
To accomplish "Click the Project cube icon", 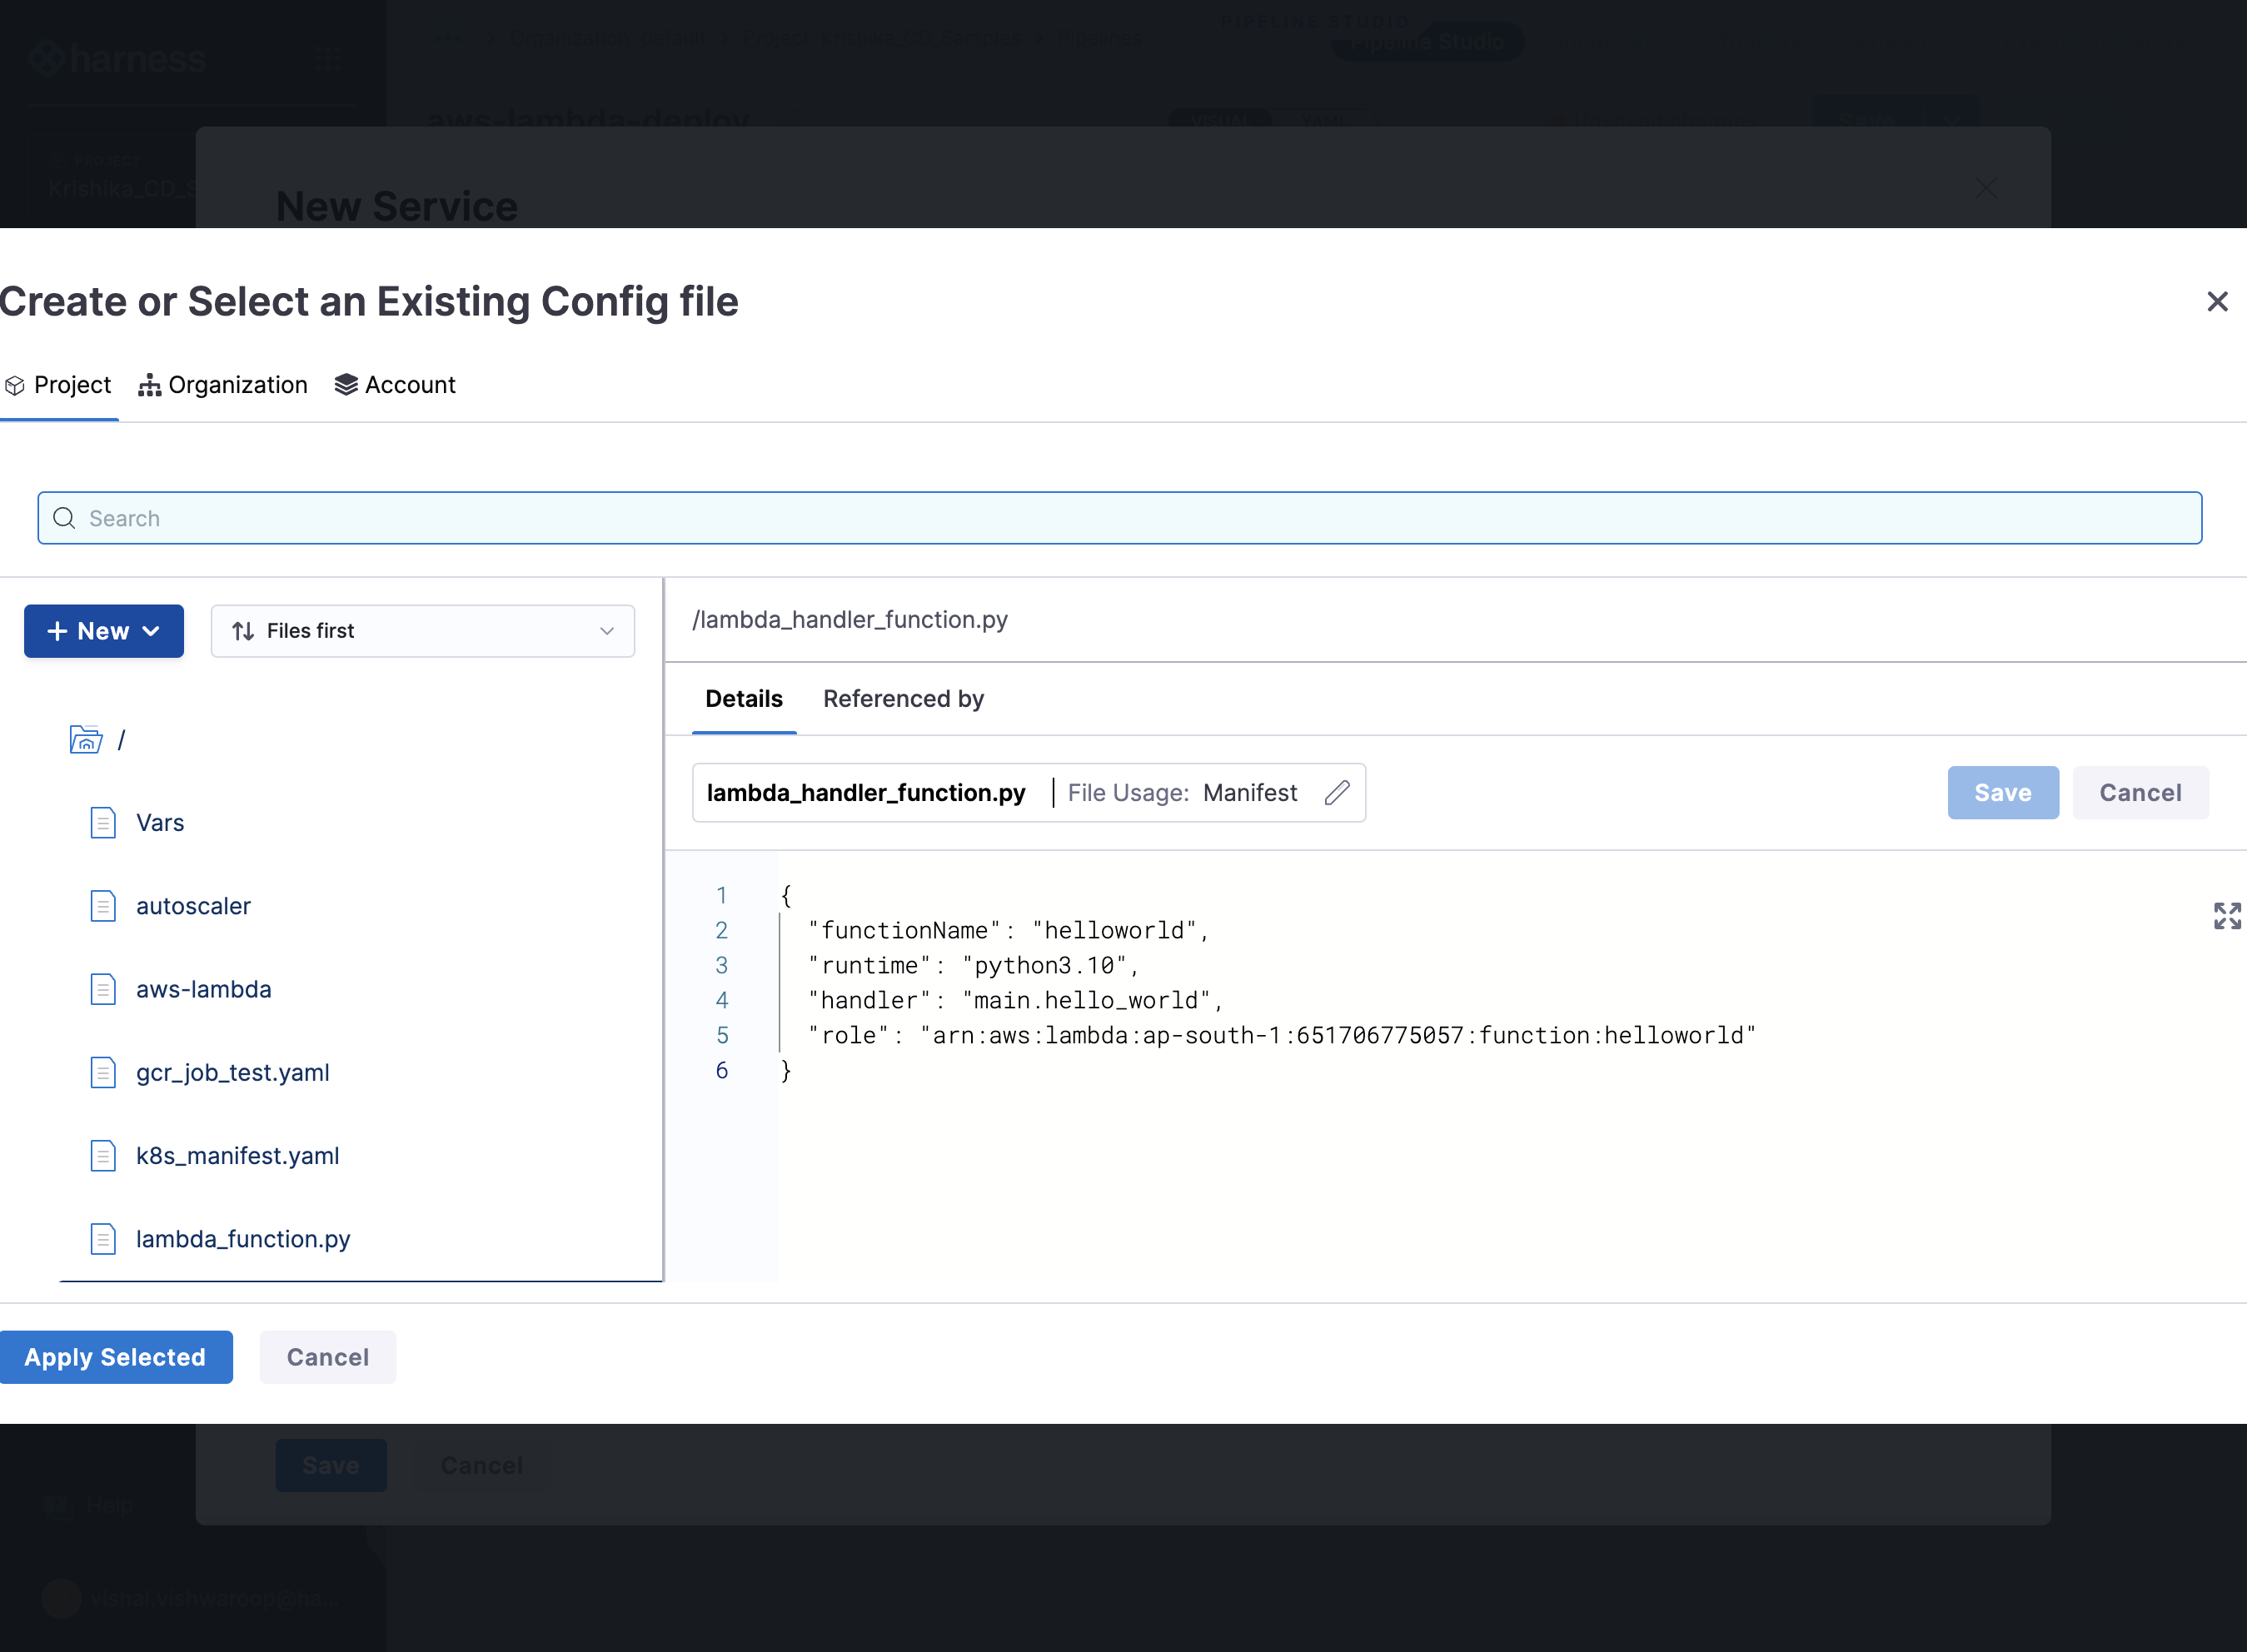I will 15,385.
